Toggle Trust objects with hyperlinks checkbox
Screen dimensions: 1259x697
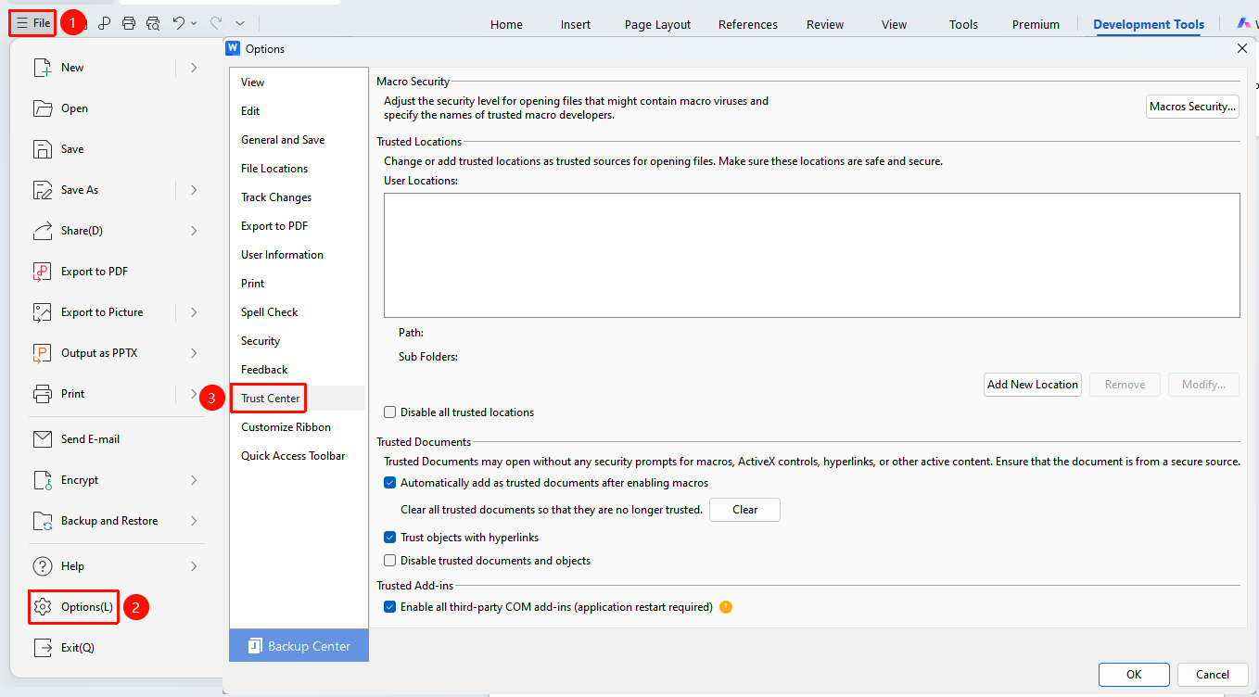coord(390,538)
